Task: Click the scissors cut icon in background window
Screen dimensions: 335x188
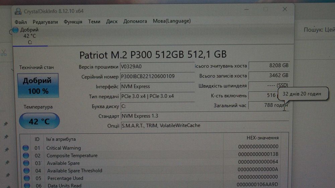Action: (4, 53)
